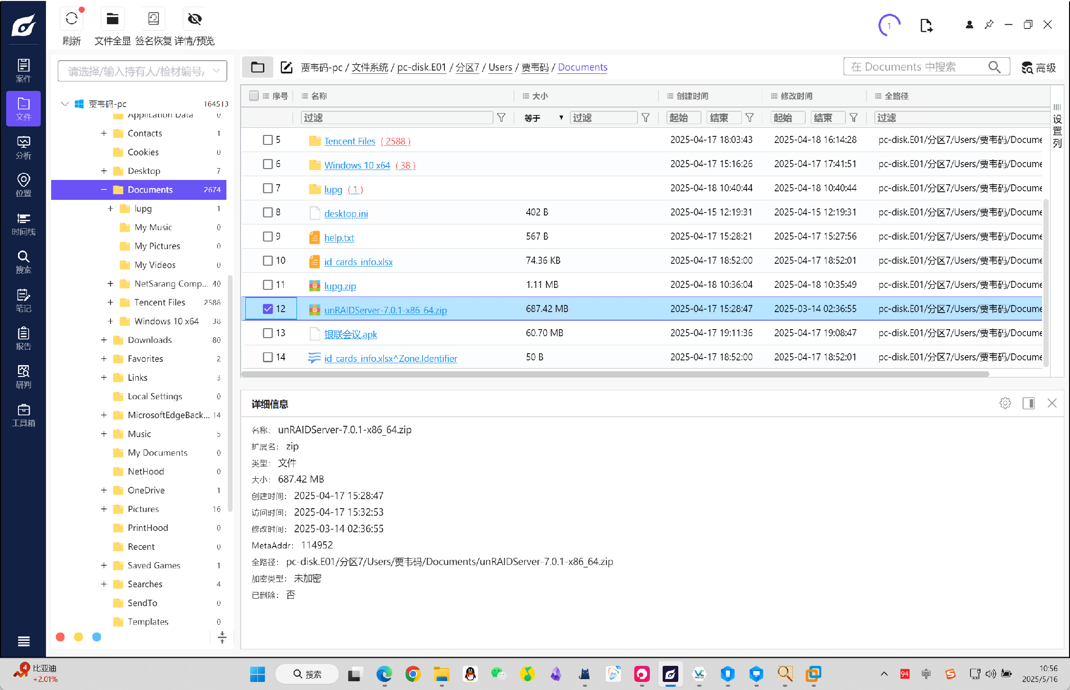Uncheck row 12 unRAIDServer zip checkbox
Viewport: 1070px width, 690px height.
268,309
